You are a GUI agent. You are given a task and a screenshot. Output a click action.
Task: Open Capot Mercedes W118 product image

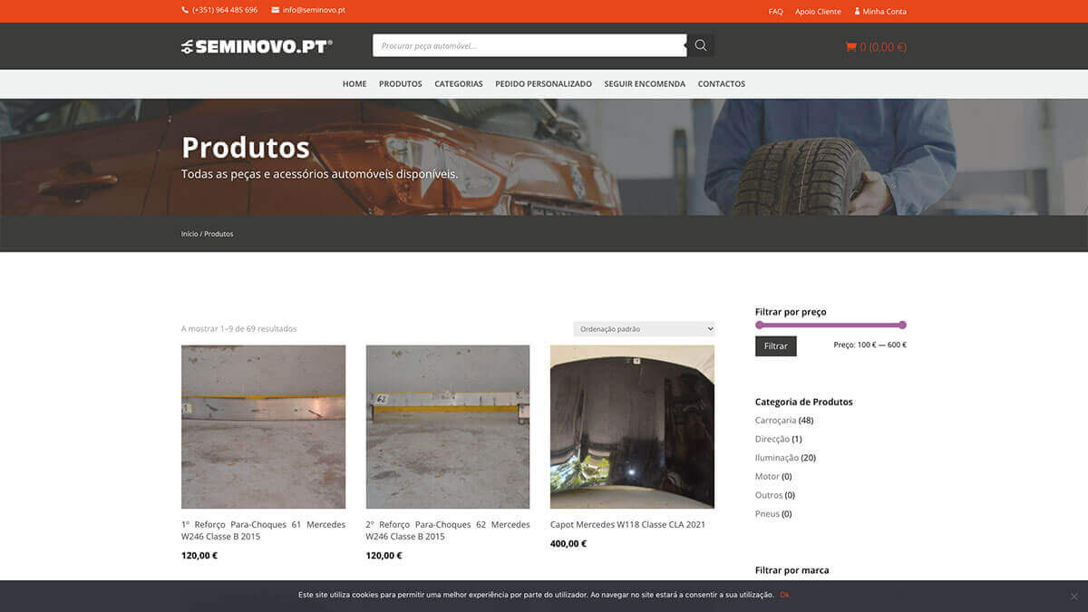(632, 427)
